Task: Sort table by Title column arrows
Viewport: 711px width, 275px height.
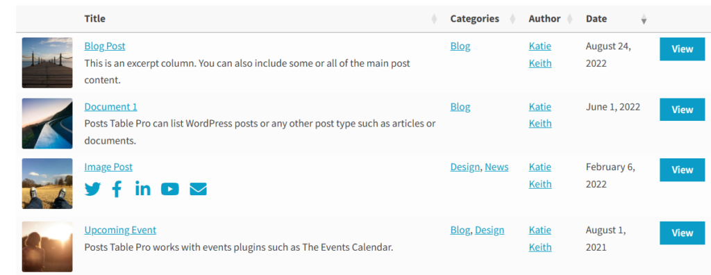Action: (434, 19)
